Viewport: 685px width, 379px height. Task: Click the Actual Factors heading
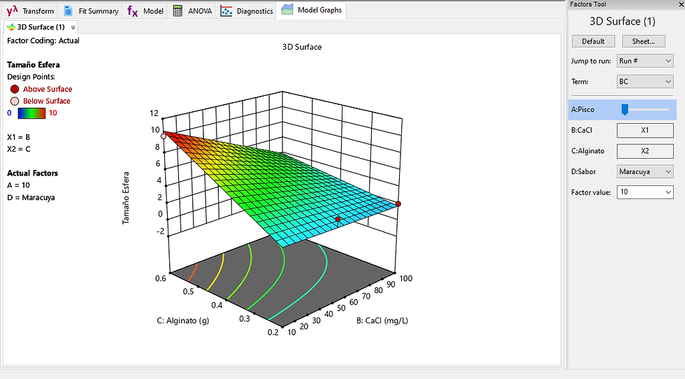[x=32, y=173]
